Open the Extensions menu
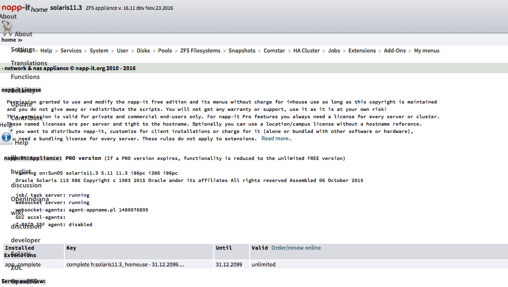508x287 pixels. click(x=362, y=51)
